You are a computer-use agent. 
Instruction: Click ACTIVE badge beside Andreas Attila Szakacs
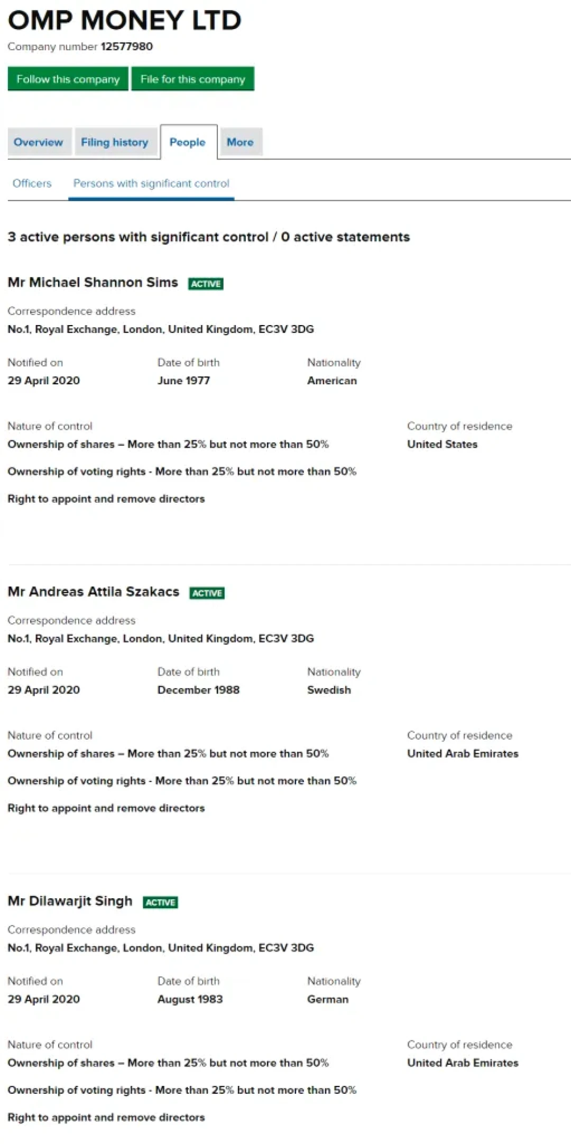[x=207, y=593]
